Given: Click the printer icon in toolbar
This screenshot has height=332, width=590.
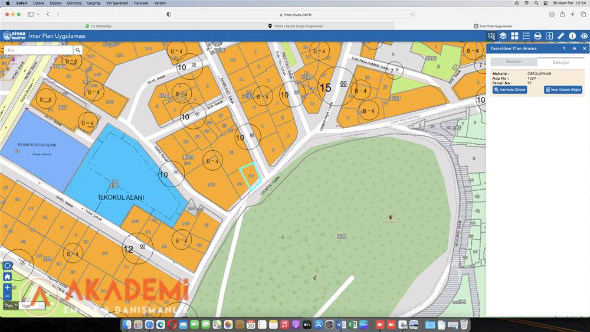Looking at the screenshot, I should coord(537,36).
